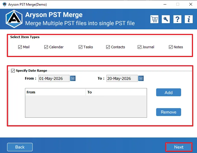
Task: Open the From date calendar picker
Action: click(73, 78)
